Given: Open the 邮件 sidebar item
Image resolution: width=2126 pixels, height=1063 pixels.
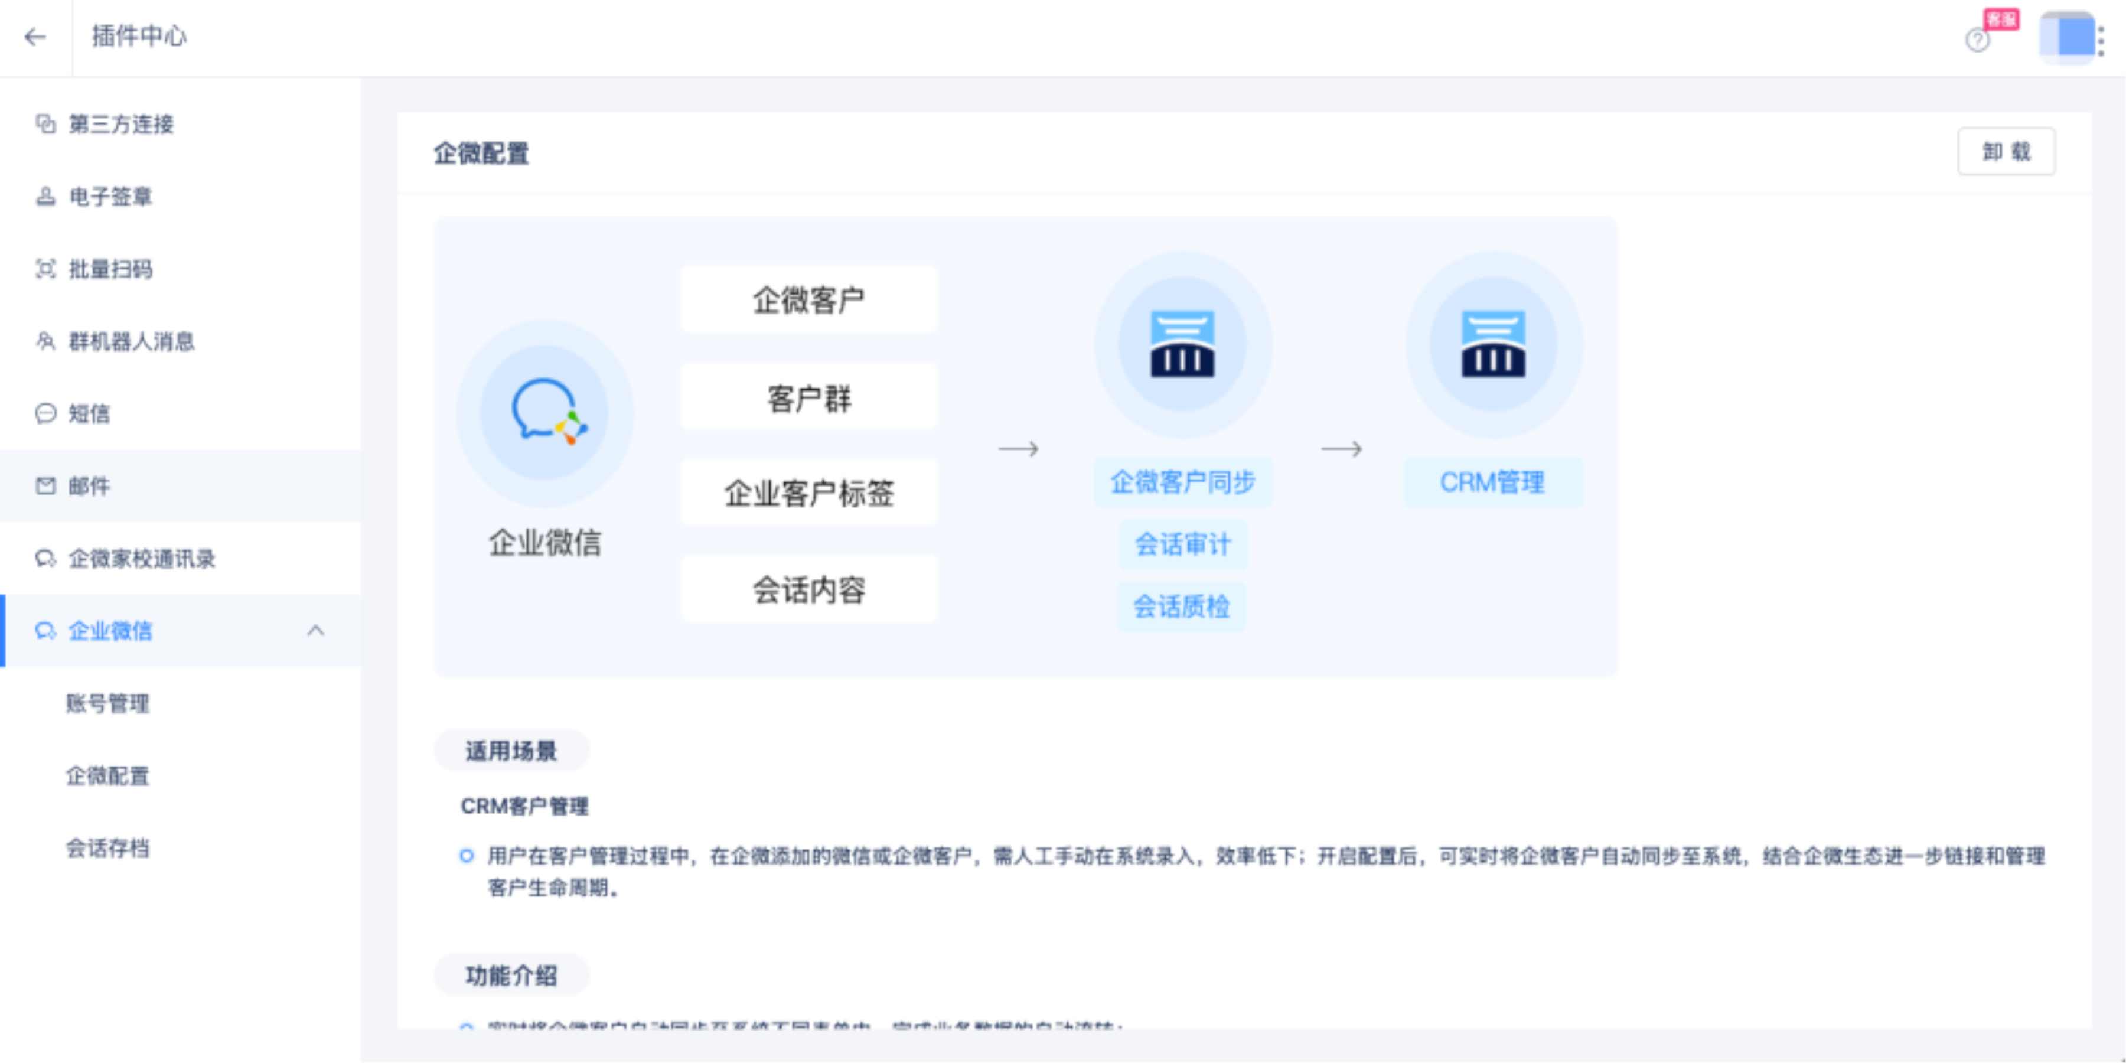Looking at the screenshot, I should [x=89, y=486].
